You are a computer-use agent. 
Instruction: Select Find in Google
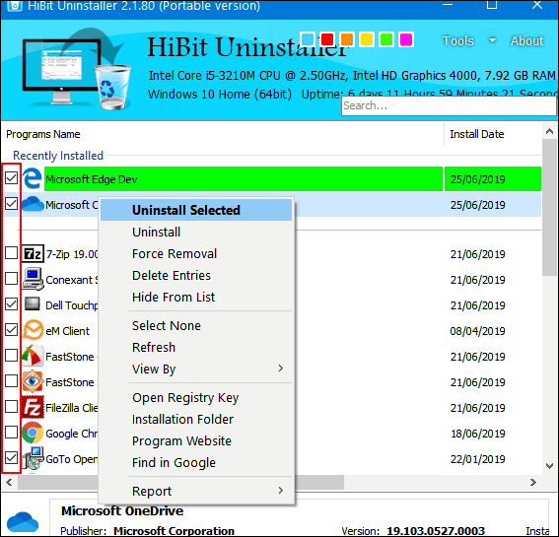click(x=196, y=462)
